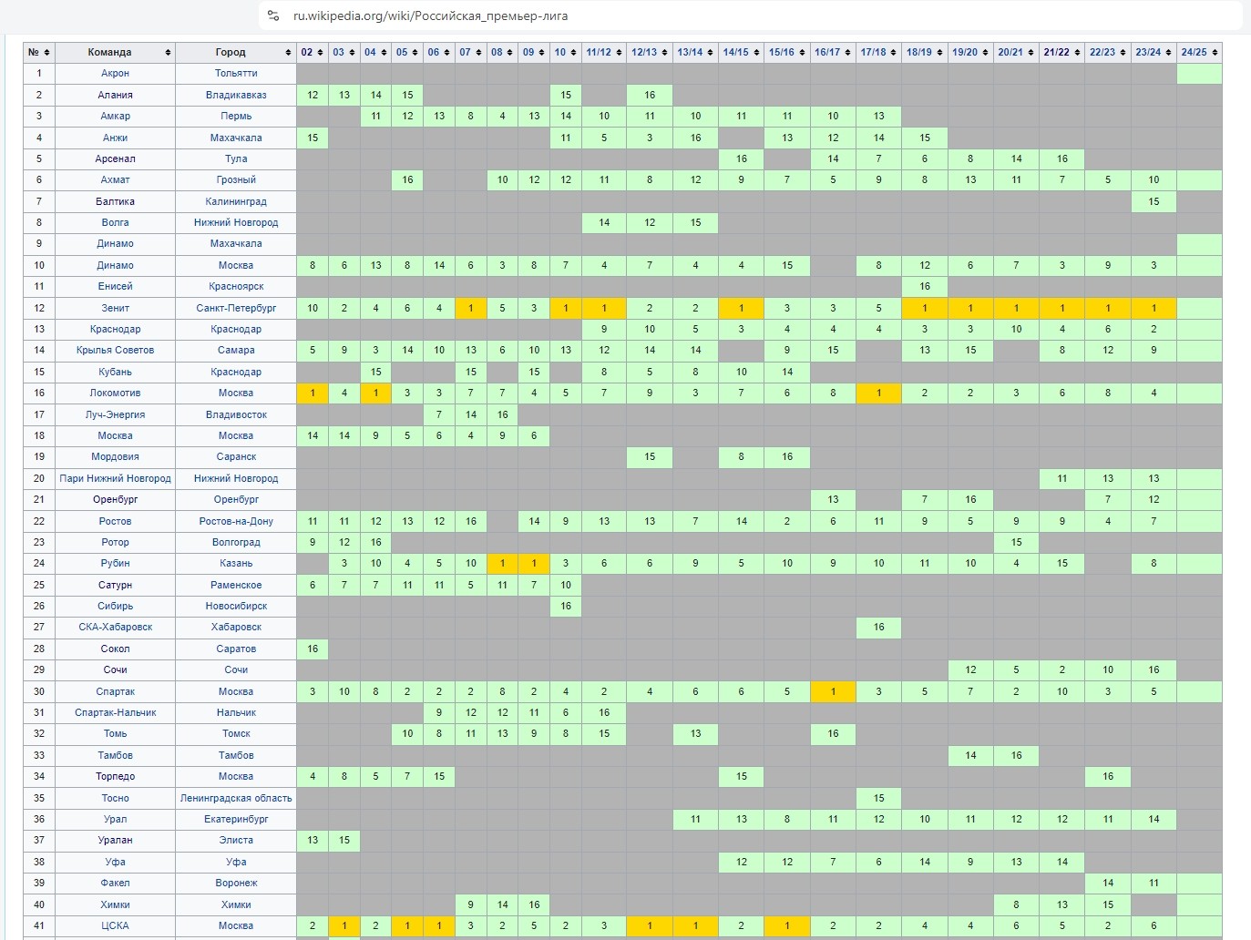Open the Томь team link

pos(115,733)
